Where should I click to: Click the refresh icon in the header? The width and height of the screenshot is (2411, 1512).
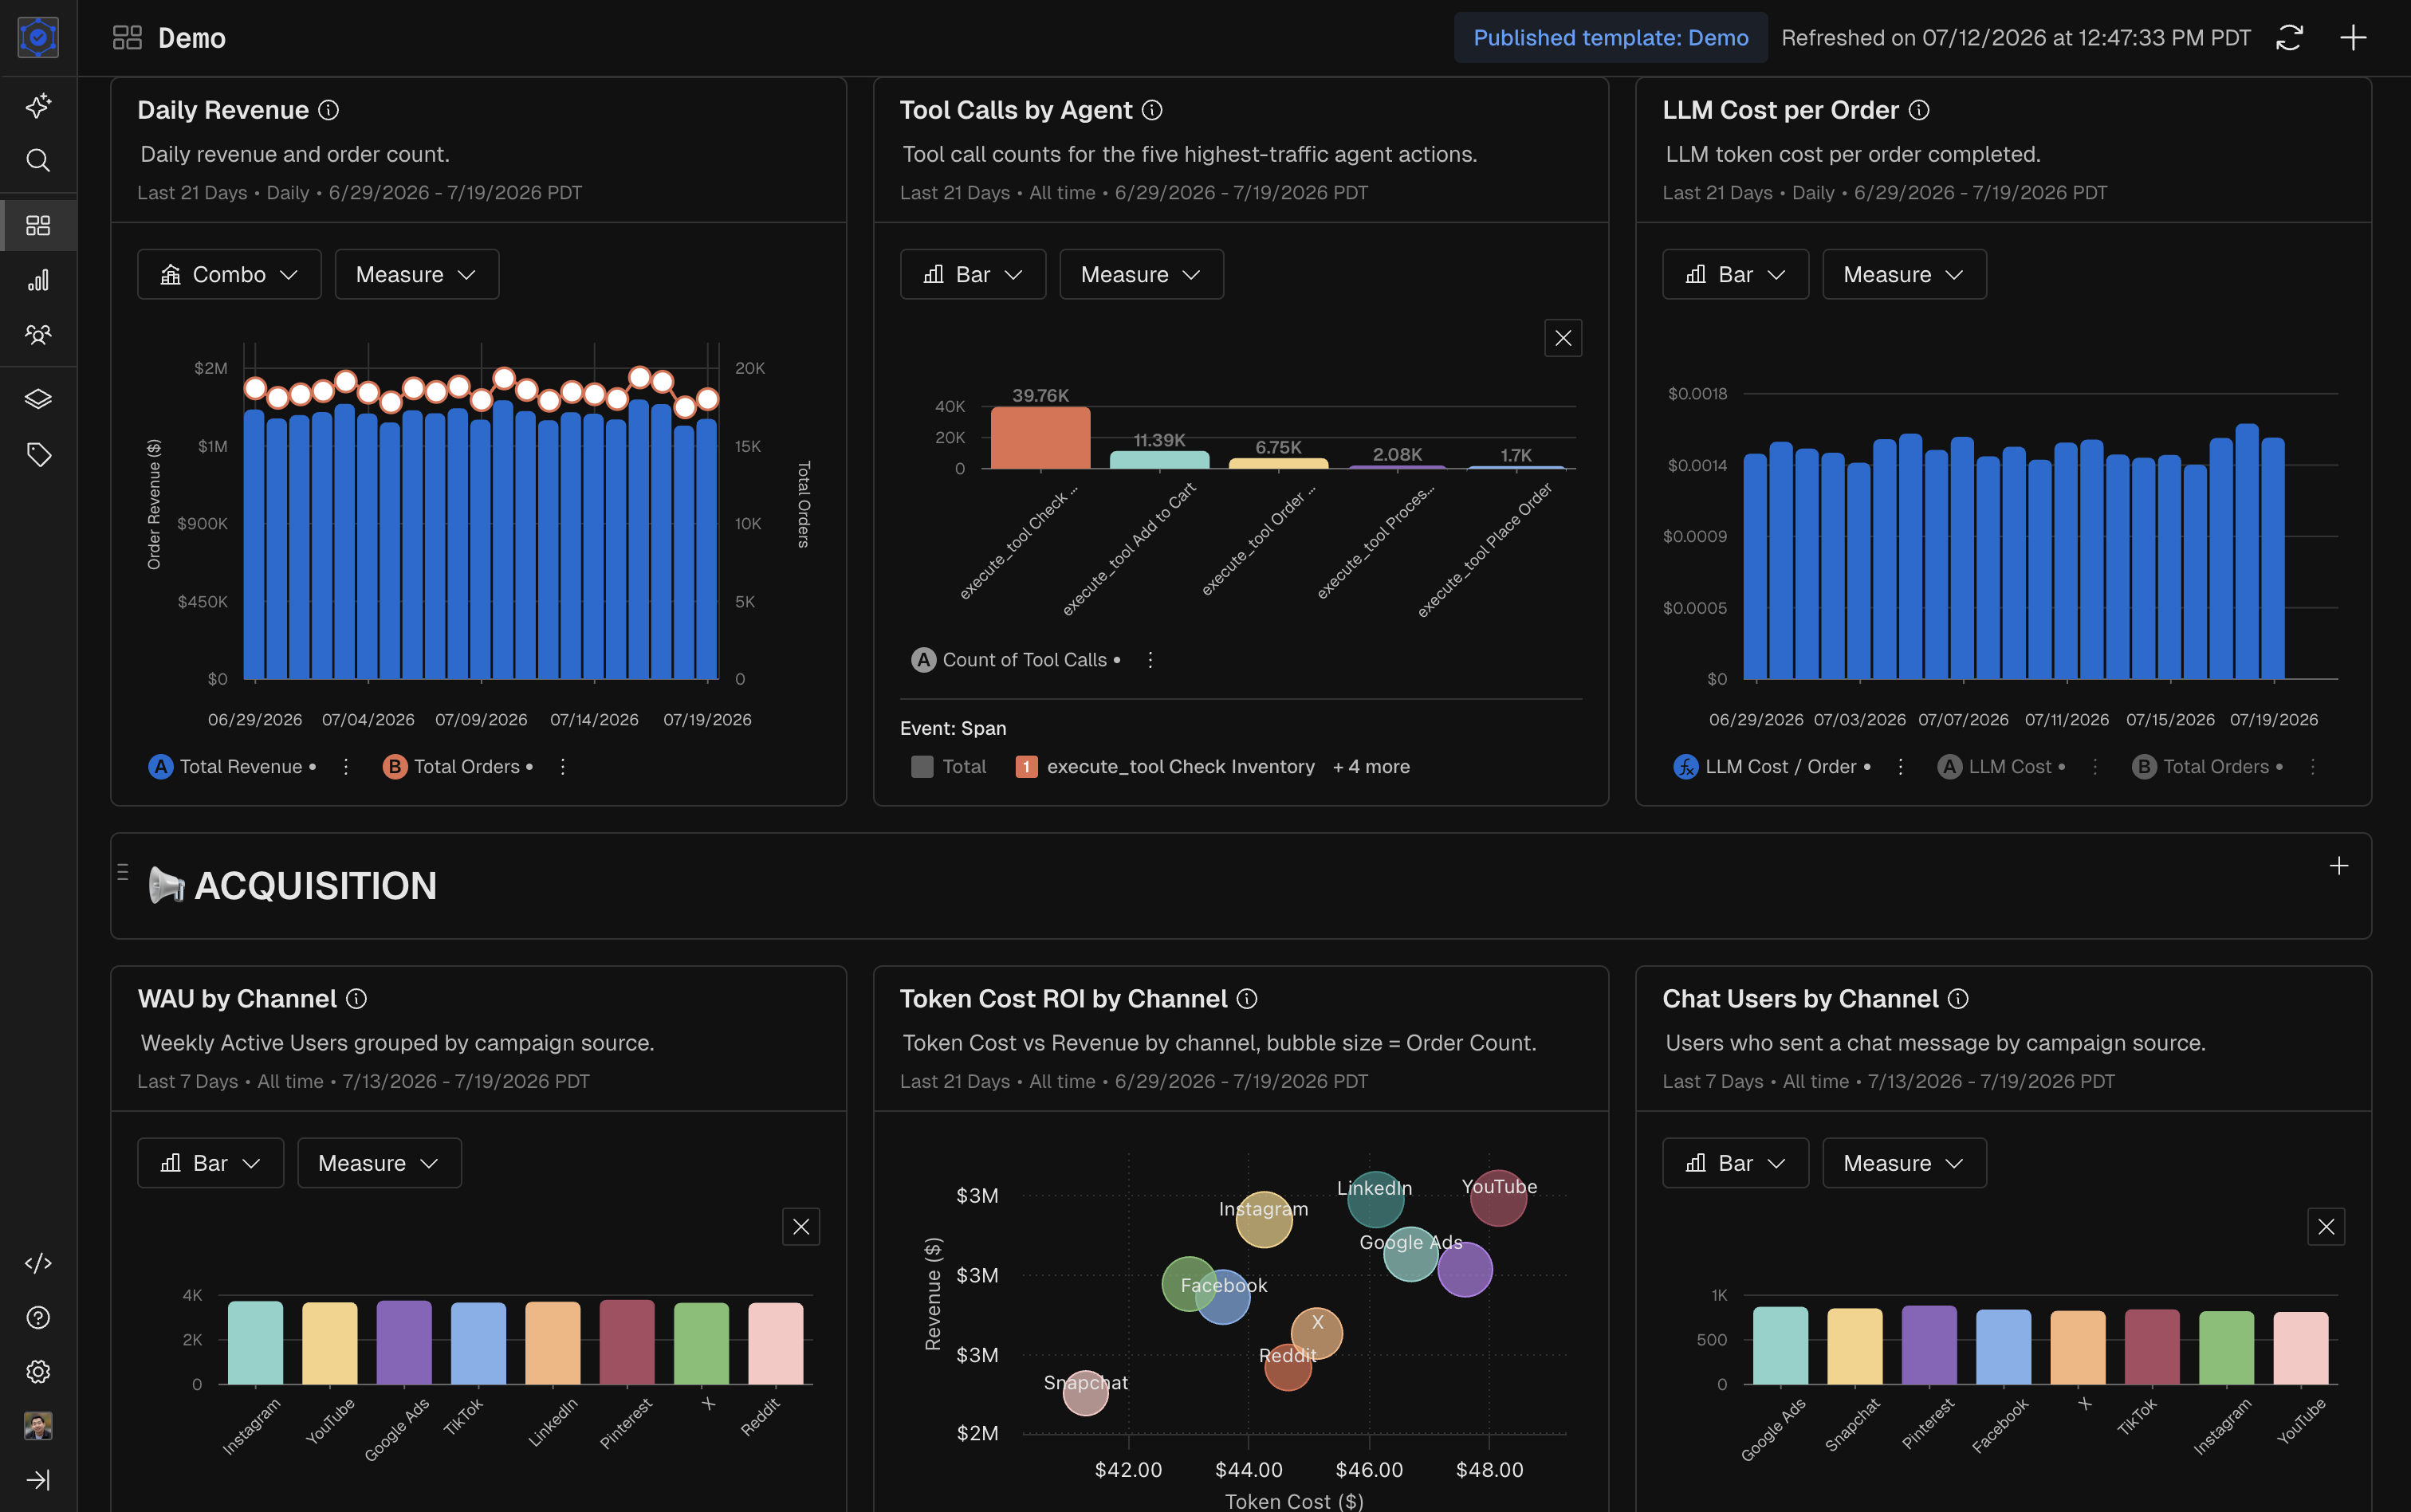[2290, 38]
